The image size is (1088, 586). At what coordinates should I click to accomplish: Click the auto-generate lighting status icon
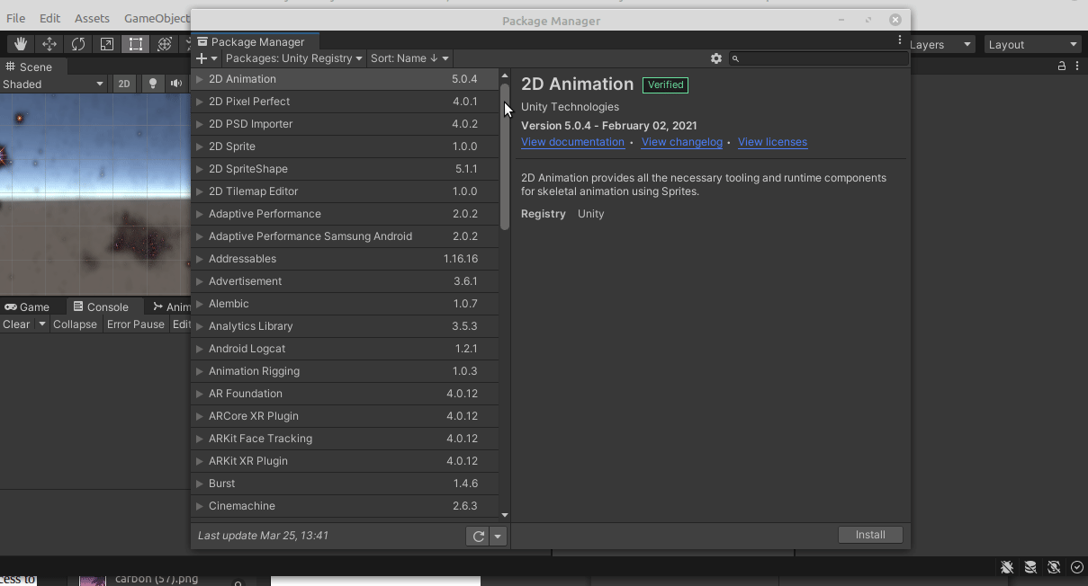point(1054,567)
